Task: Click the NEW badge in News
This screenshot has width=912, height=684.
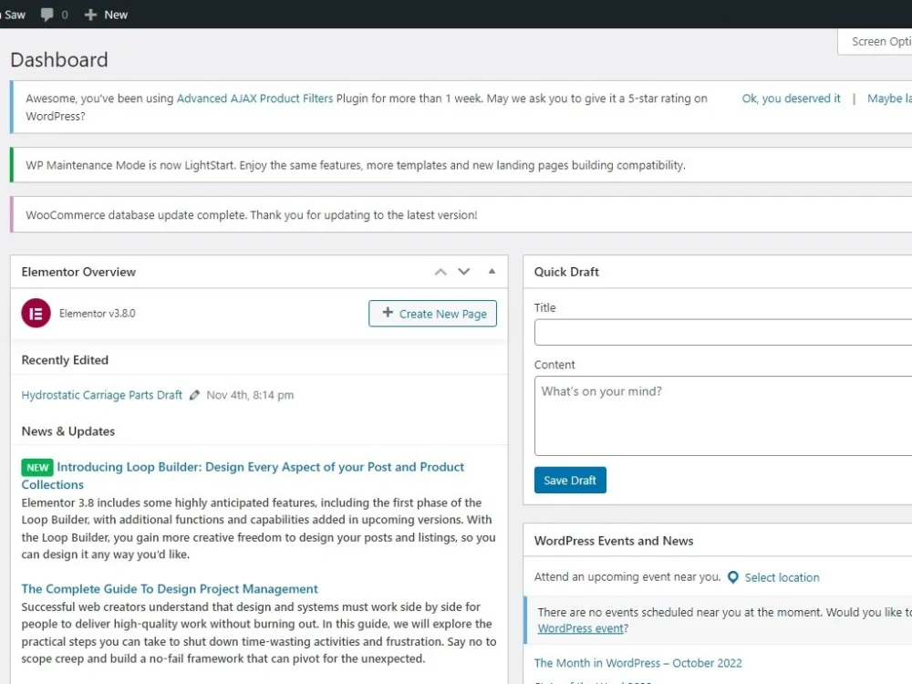Action: pyautogui.click(x=37, y=468)
